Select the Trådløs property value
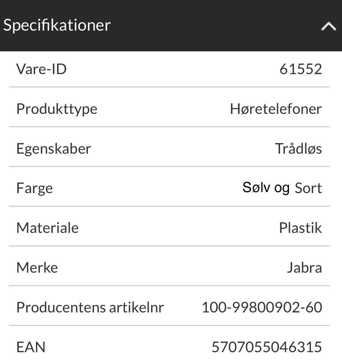This screenshot has width=342, height=360. click(x=298, y=149)
